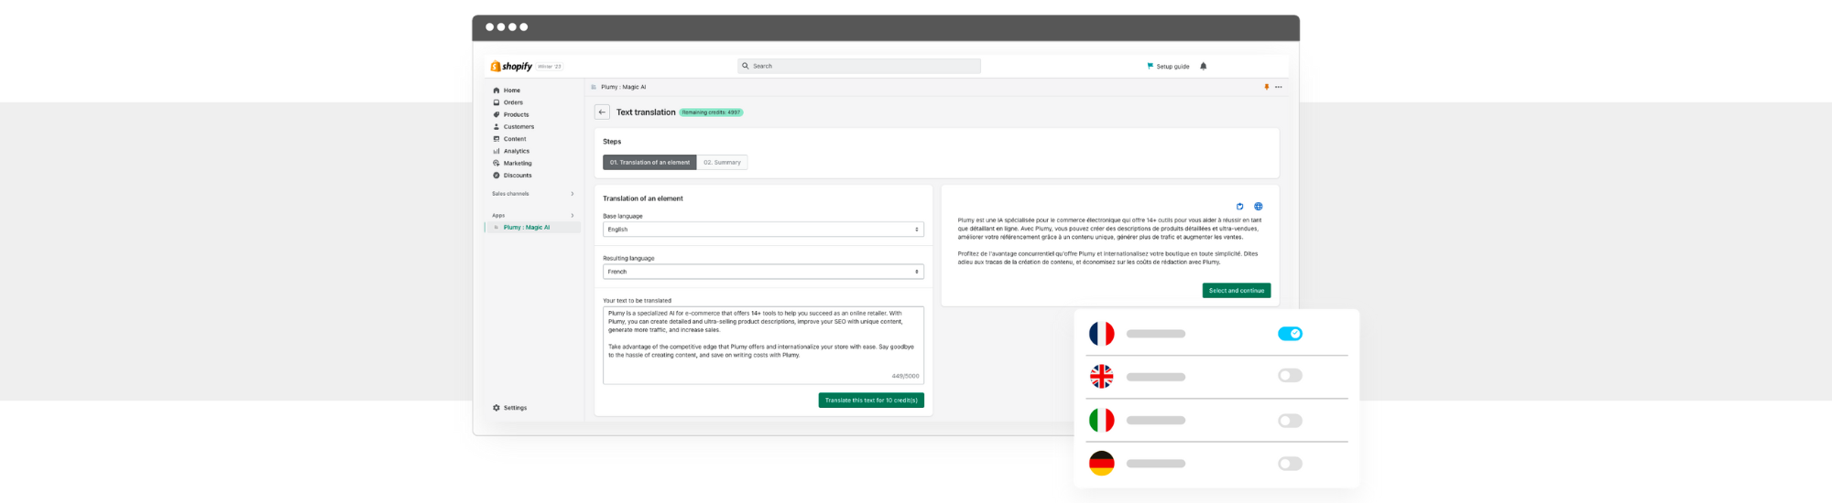Copy translated text with clipboard icon
This screenshot has width=1832, height=503.
click(1240, 207)
